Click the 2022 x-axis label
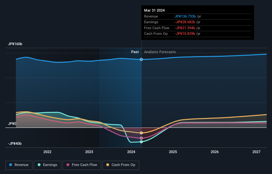 [47, 152]
